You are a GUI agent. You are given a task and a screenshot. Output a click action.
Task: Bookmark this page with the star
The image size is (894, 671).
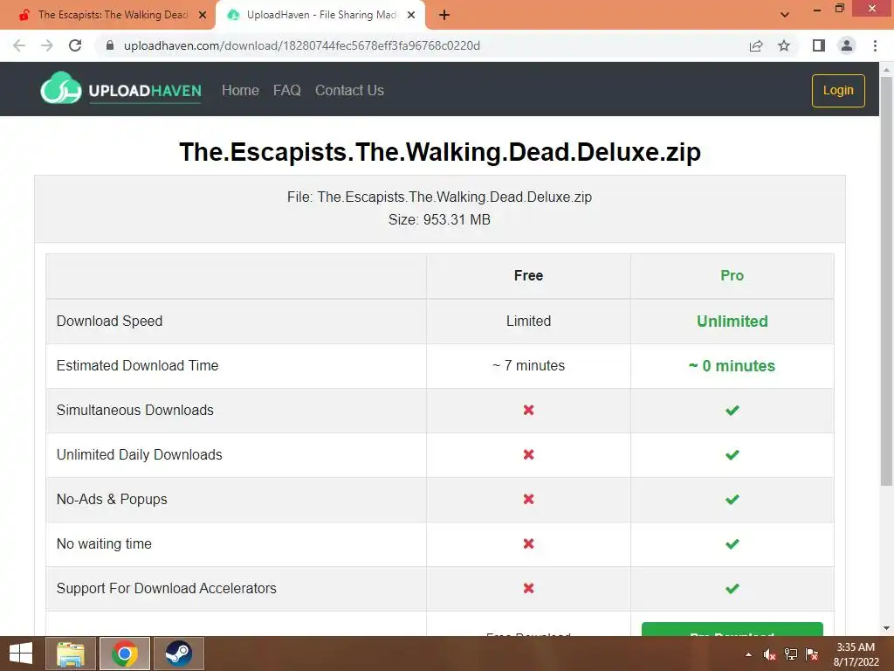point(784,45)
